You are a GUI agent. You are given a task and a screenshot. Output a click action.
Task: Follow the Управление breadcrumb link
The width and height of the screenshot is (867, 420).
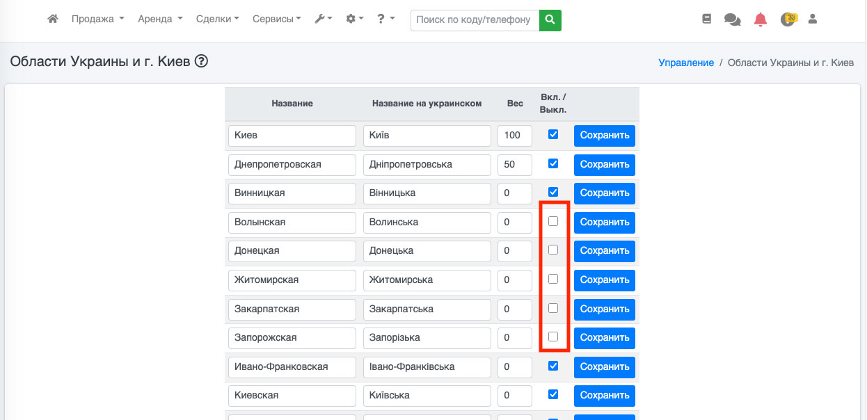pos(686,63)
